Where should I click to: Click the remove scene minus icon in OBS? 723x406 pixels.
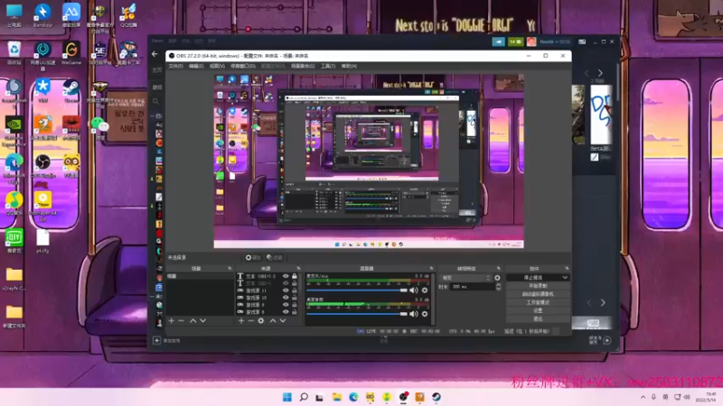coord(182,320)
